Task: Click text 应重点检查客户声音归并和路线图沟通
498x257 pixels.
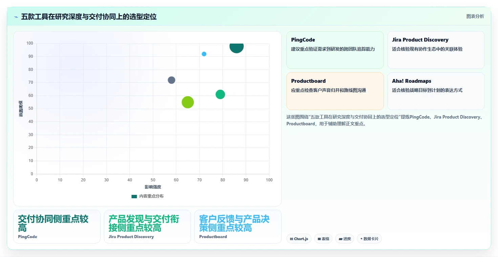Action: pyautogui.click(x=328, y=90)
